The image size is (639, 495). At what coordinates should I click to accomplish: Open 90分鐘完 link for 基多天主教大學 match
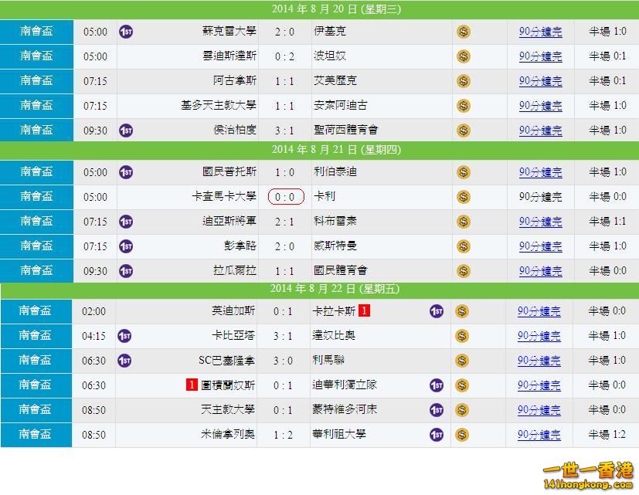tap(540, 106)
